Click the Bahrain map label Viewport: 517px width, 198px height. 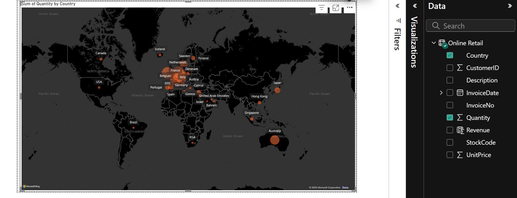coord(212,105)
